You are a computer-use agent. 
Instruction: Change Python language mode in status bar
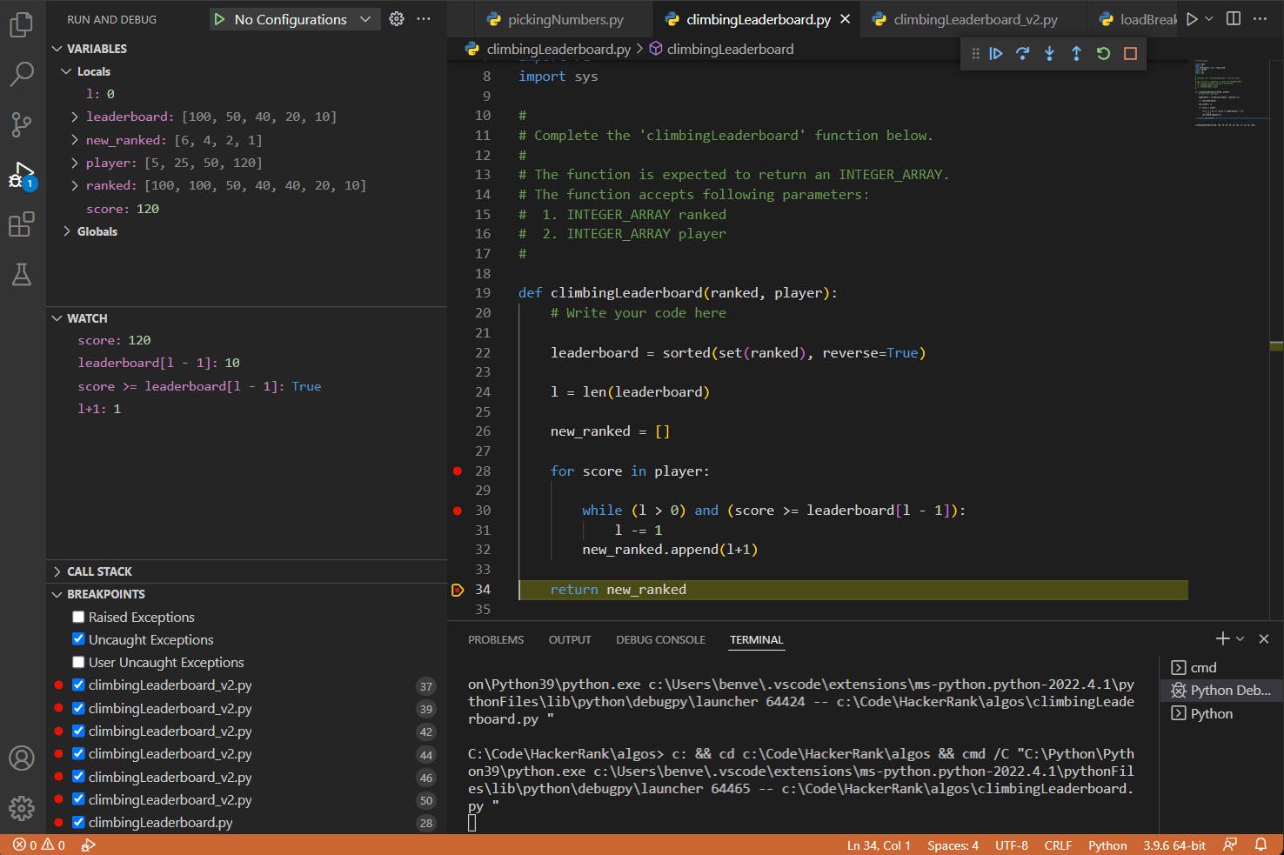point(1107,845)
